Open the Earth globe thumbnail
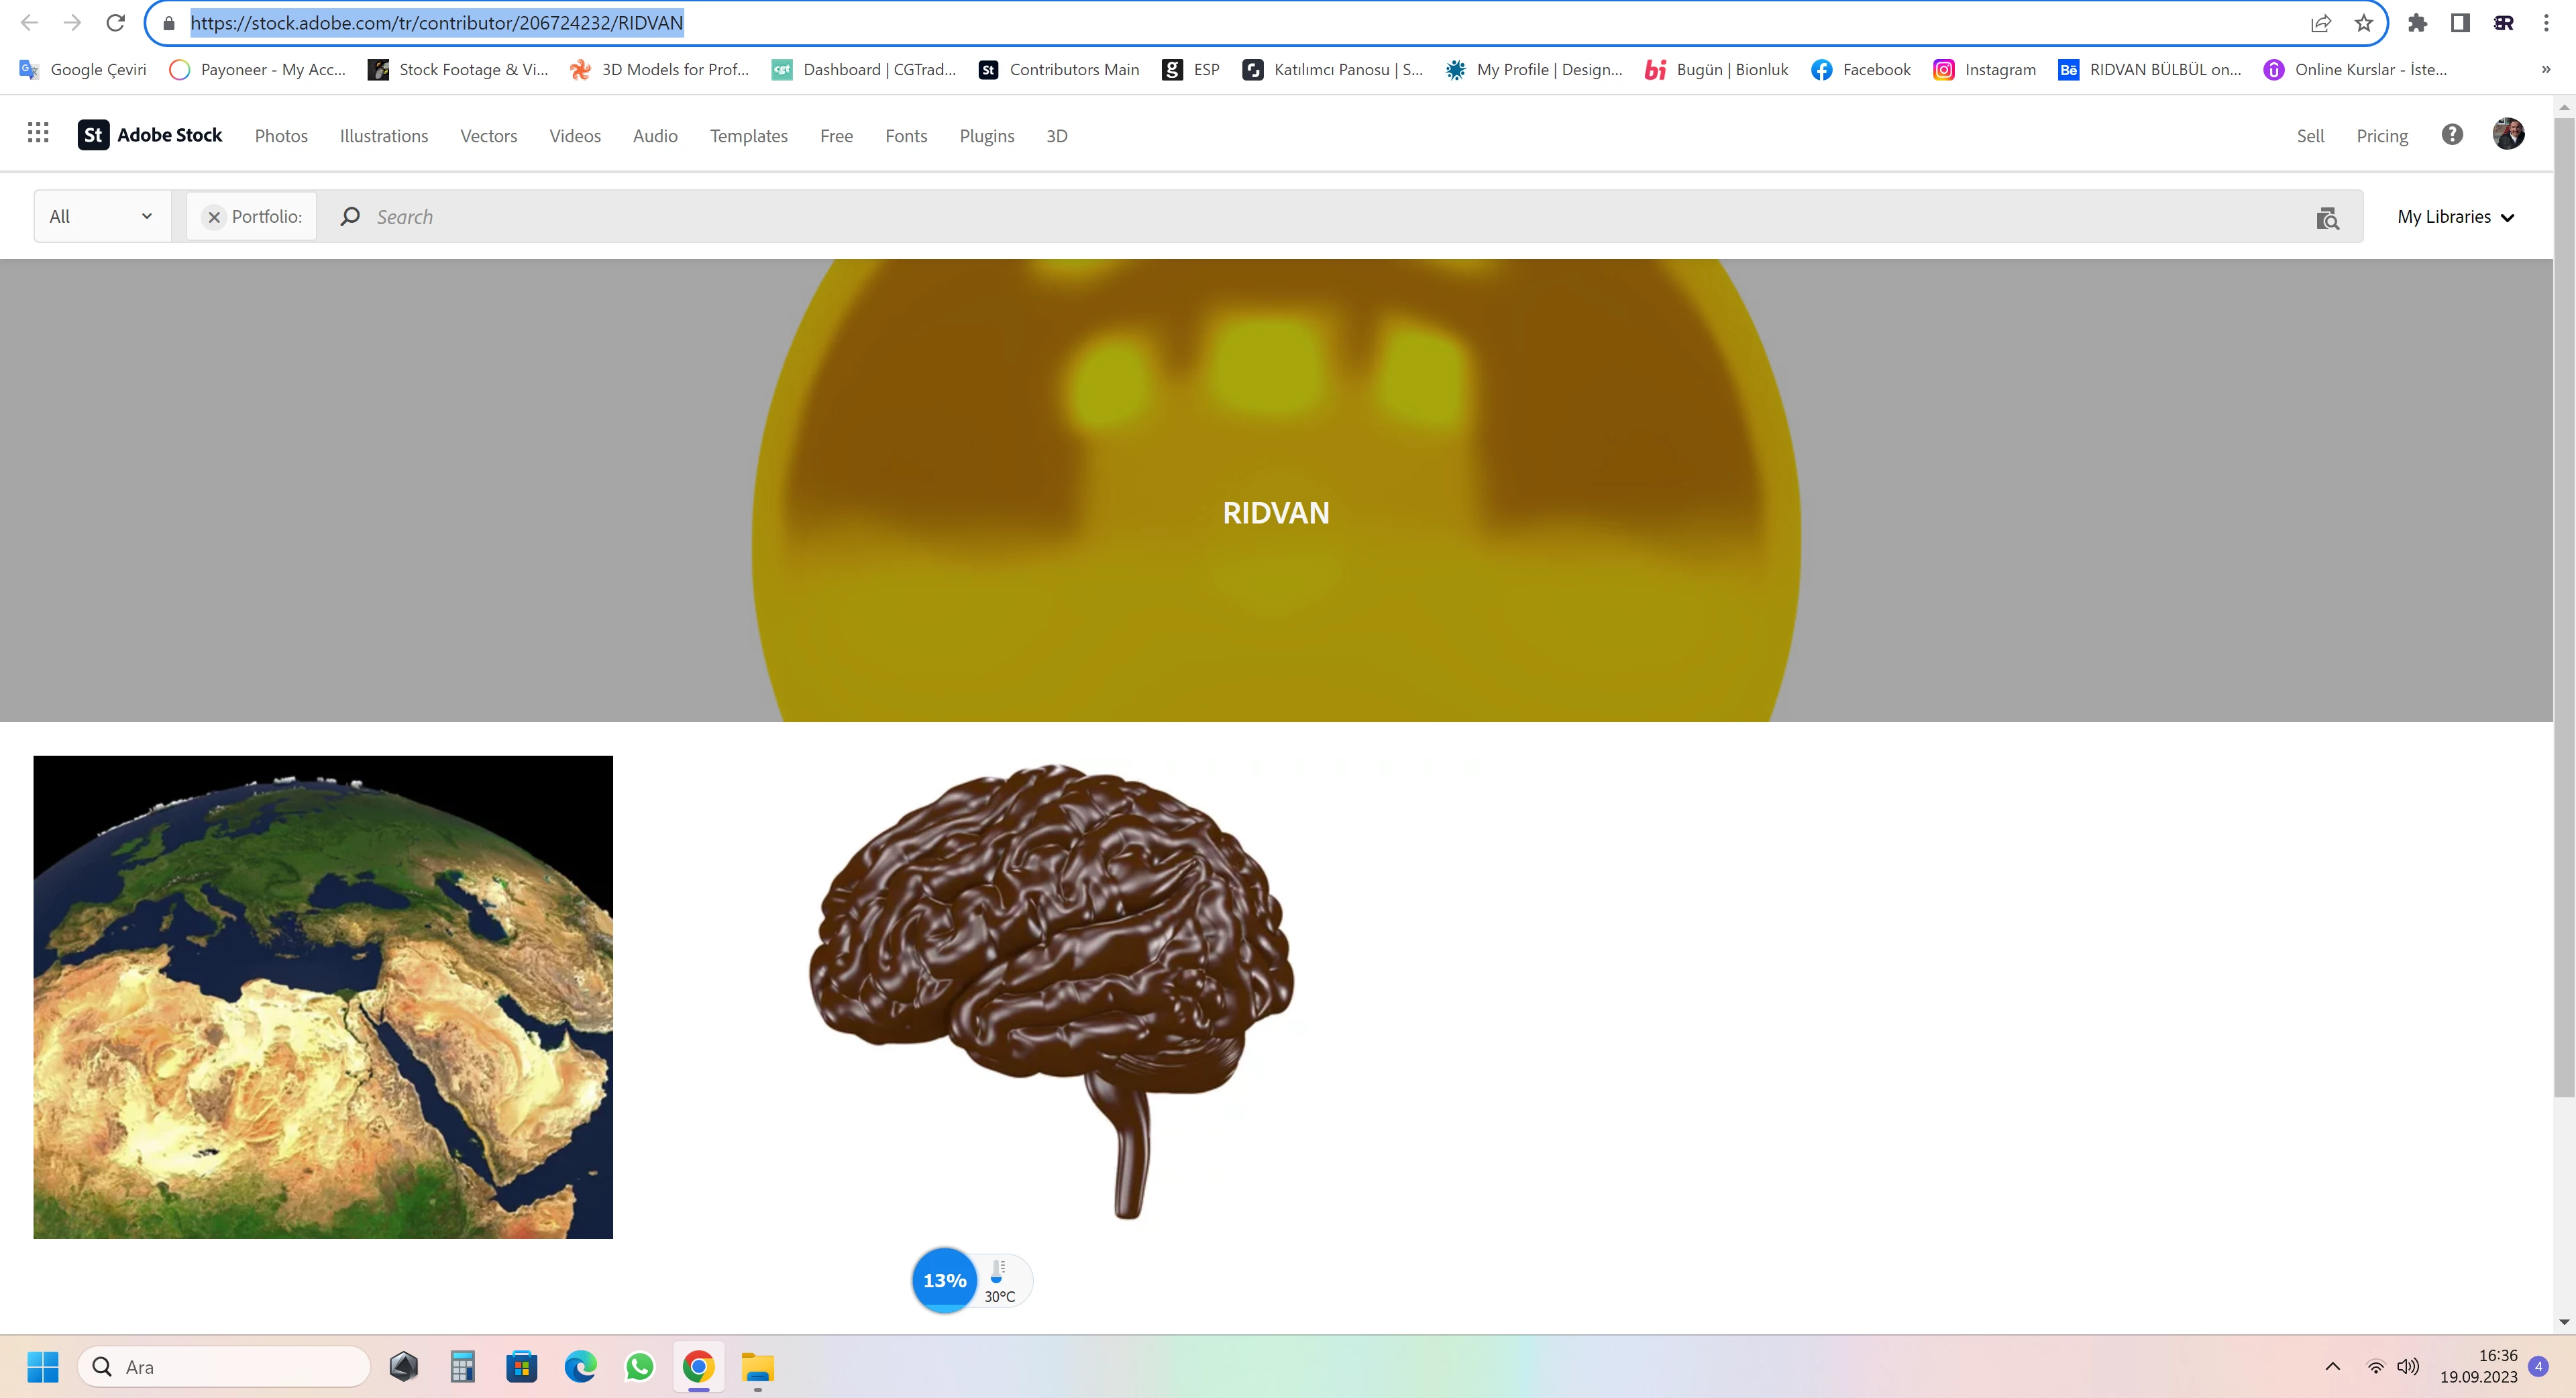The image size is (2576, 1398). (x=323, y=997)
